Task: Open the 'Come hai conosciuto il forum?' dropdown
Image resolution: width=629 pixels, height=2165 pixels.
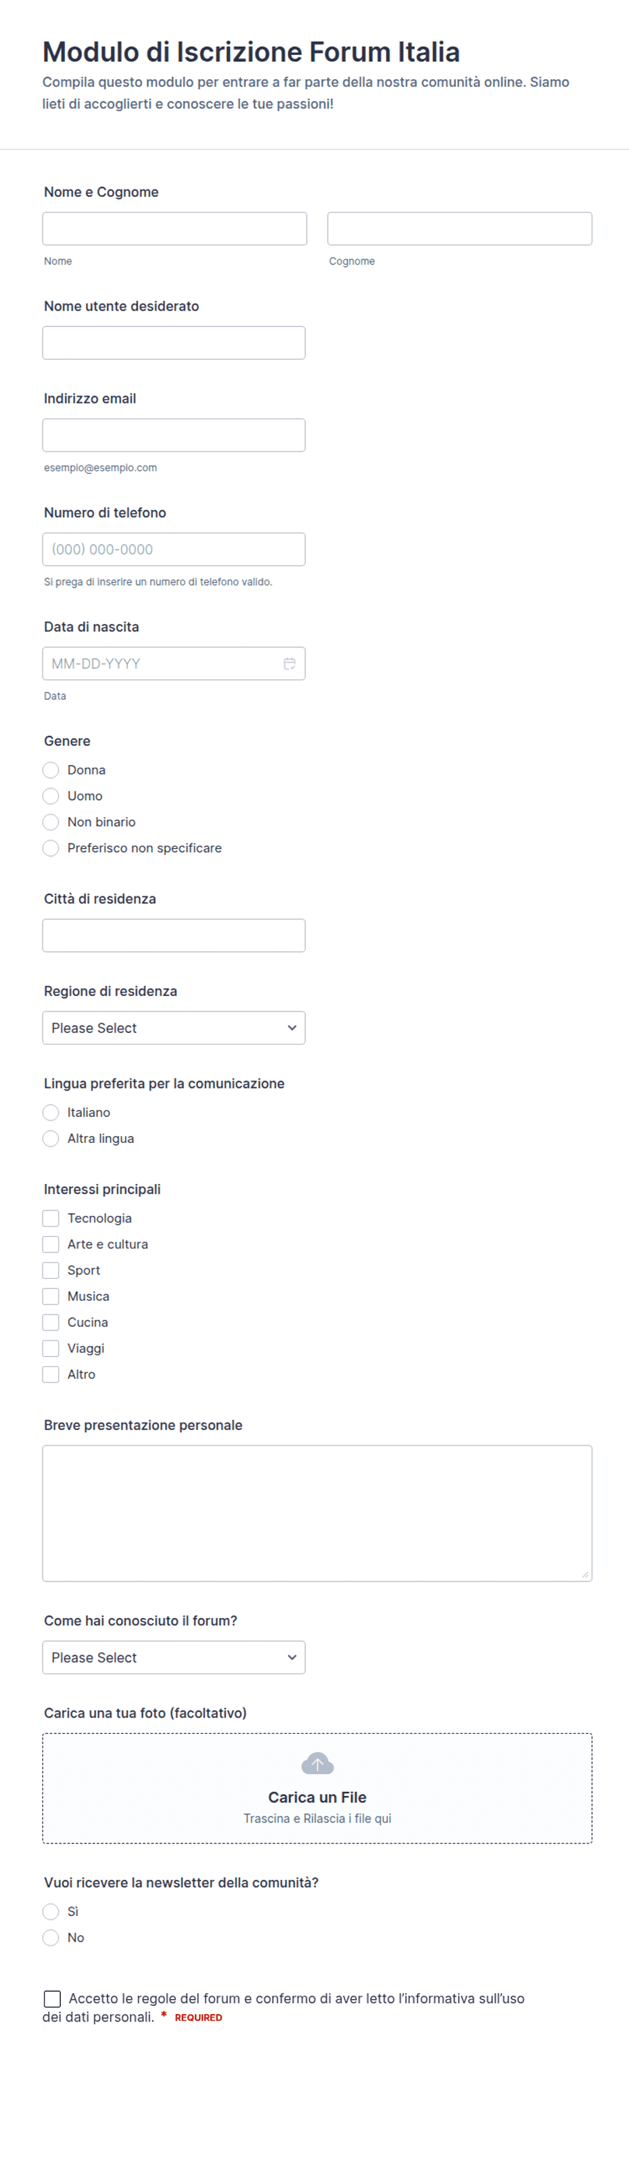Action: pyautogui.click(x=174, y=1657)
